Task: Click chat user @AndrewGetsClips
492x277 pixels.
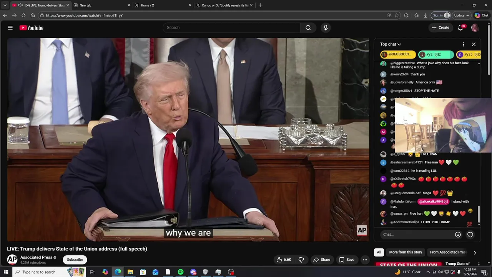Action: tap(405, 222)
